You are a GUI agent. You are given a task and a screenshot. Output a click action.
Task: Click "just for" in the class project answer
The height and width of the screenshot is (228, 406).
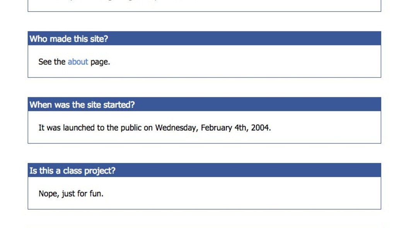(x=74, y=194)
